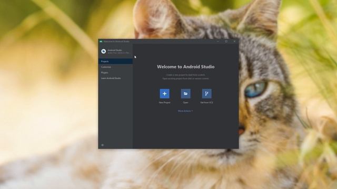
Task: Expand the More Actions dropdown
Action: [x=185, y=111]
